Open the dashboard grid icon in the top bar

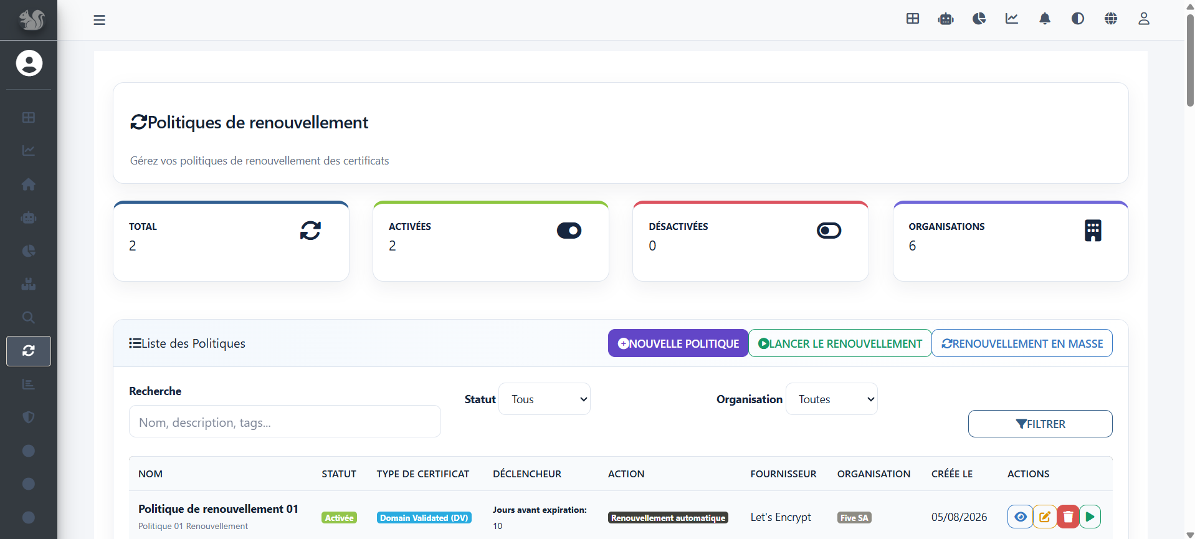coord(913,19)
